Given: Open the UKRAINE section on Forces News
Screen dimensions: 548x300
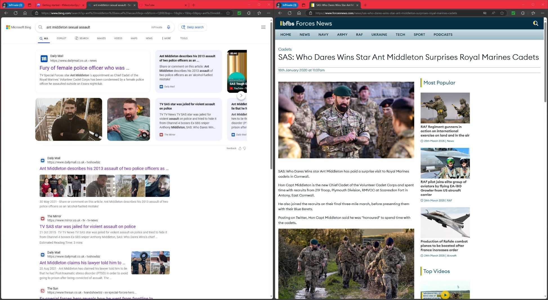Looking at the screenshot, I should click(x=379, y=35).
